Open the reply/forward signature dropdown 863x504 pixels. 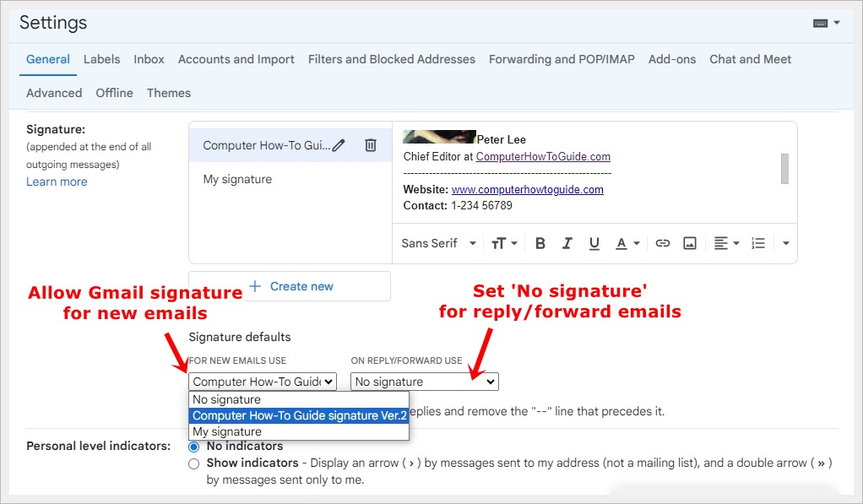pos(424,381)
